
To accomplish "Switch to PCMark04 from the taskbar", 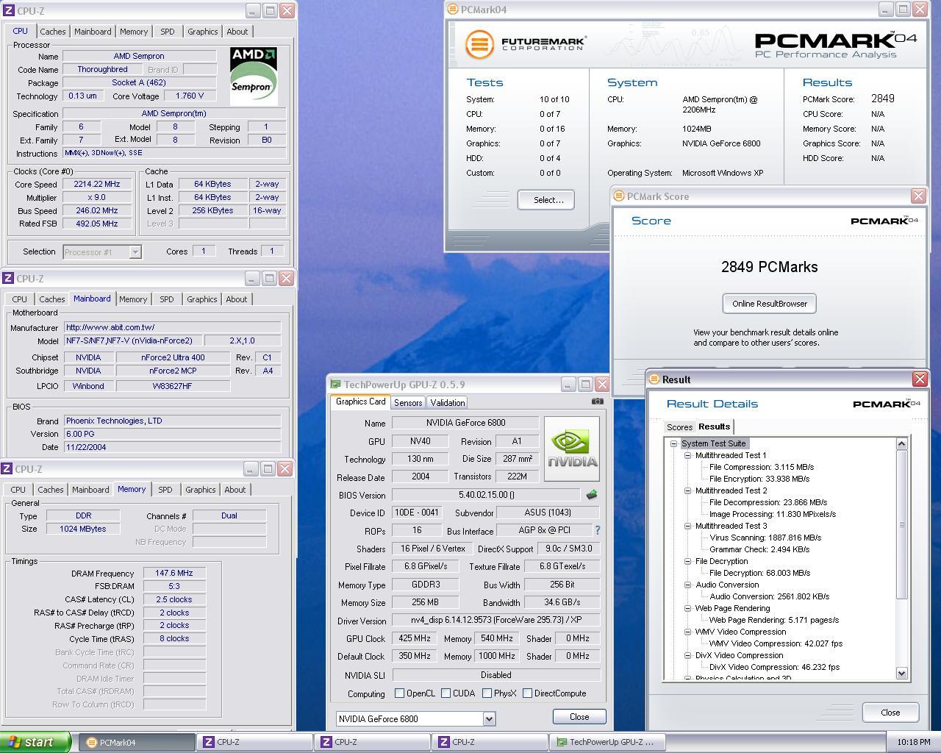I will tap(136, 742).
